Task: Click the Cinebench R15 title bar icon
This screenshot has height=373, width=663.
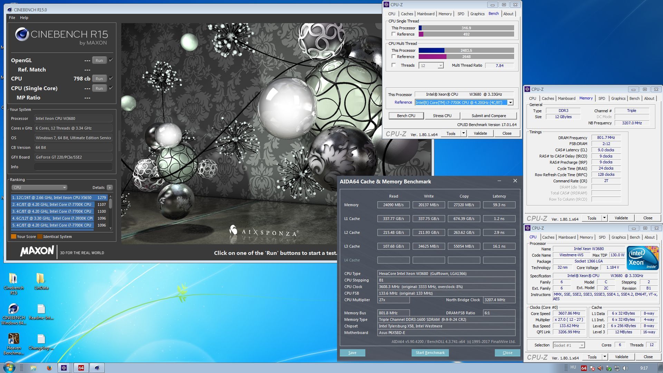Action: pyautogui.click(x=10, y=10)
